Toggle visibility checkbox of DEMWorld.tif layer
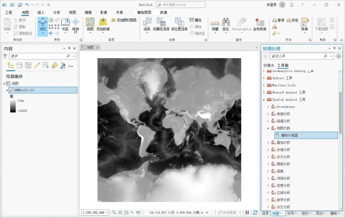This screenshot has height=218, width=345. (11, 90)
